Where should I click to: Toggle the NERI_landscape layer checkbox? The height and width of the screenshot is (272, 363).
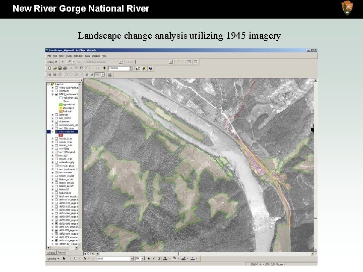click(x=56, y=94)
